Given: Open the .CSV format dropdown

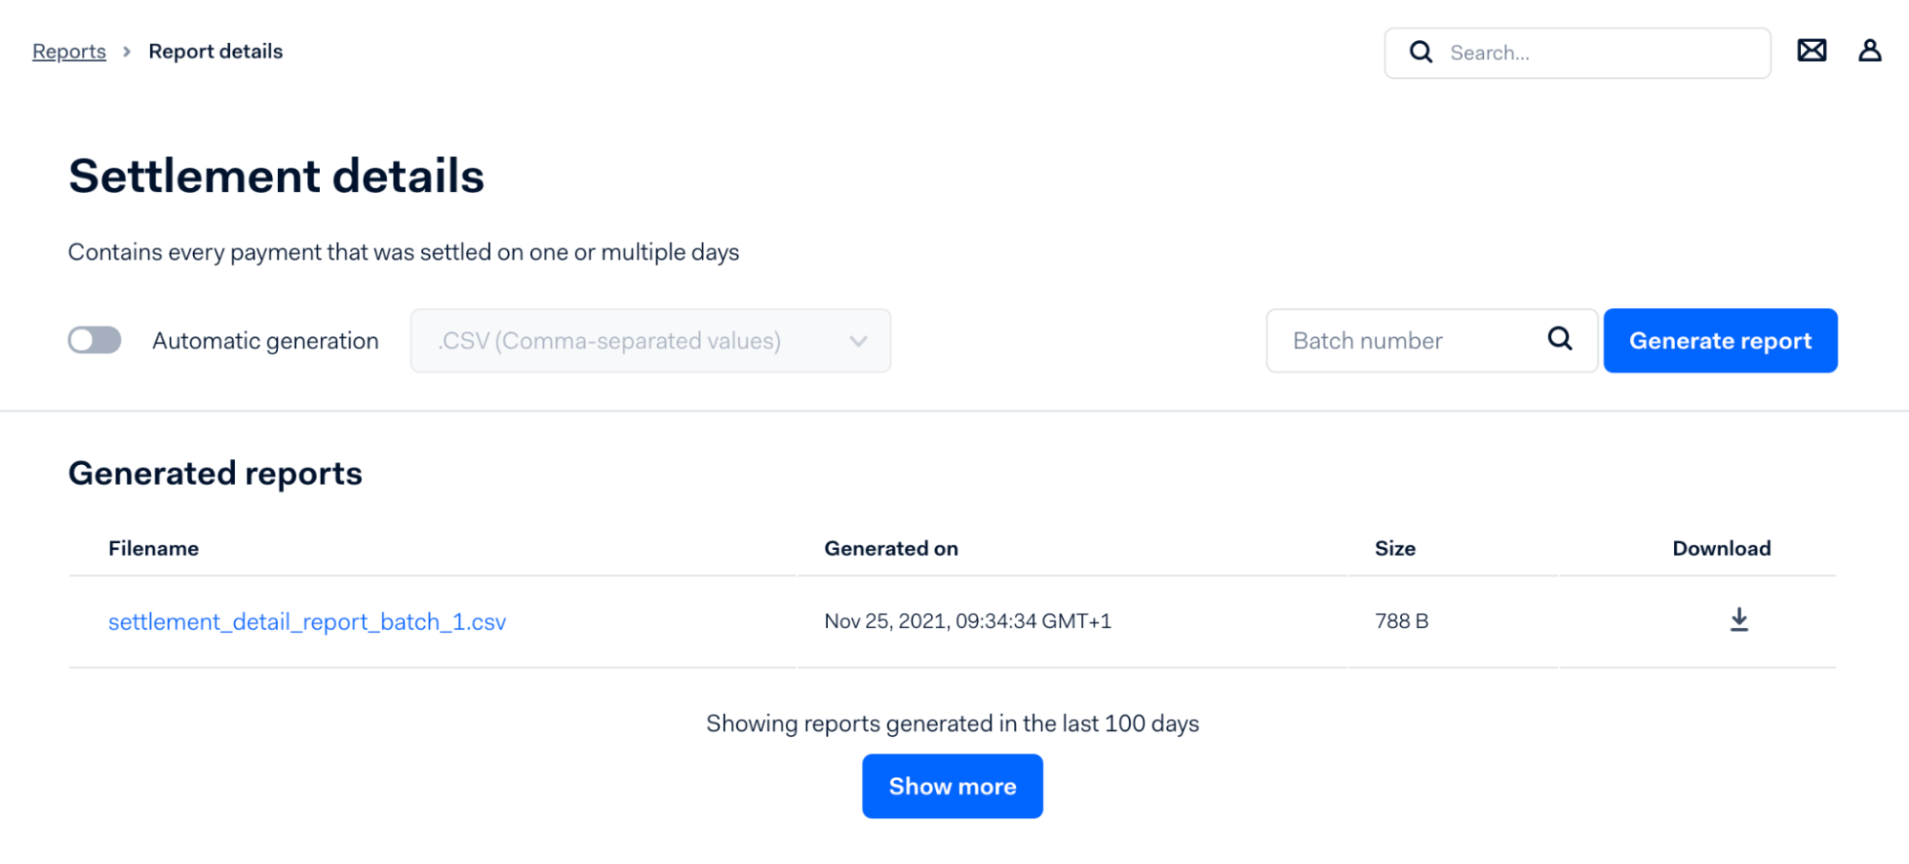Looking at the screenshot, I should 650,341.
